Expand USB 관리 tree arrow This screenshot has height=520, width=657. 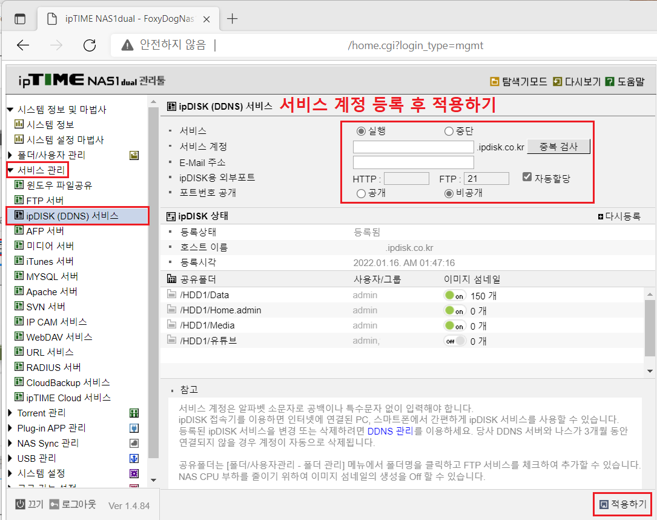pyautogui.click(x=10, y=458)
